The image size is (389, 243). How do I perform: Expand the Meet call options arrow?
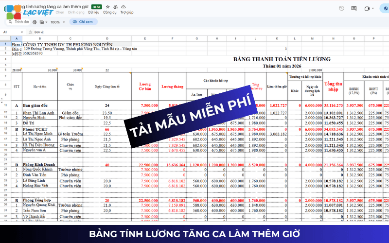[373, 8]
